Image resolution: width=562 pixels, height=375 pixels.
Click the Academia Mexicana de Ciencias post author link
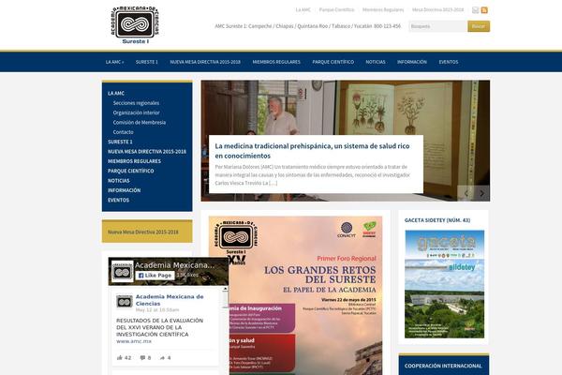click(x=170, y=300)
